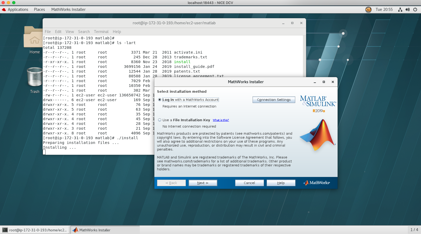The height and width of the screenshot is (234, 421).
Task: Click the red hat Applications icon
Action: (4, 10)
